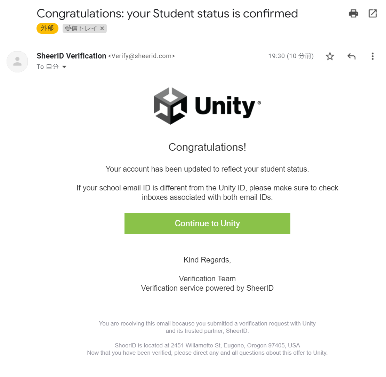Screen dimensions: 386x377
Task: Click the student status confirmation paragraph
Action: click(207, 169)
